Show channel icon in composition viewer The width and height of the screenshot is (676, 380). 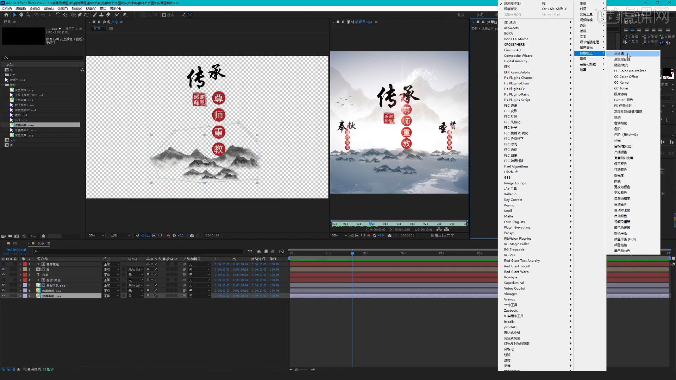[168, 235]
